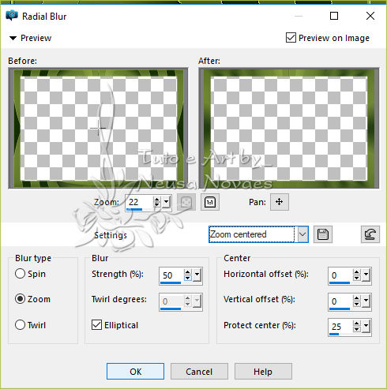The width and height of the screenshot is (387, 389).
Task: Decrease Protect center value with down arrow
Action: pos(356,329)
